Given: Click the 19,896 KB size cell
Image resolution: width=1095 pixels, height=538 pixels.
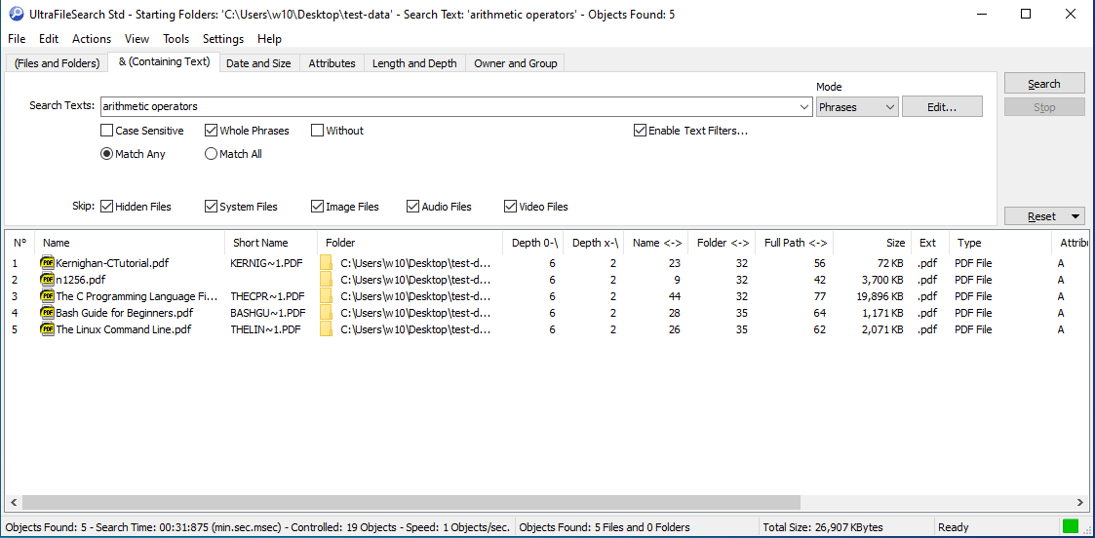Looking at the screenshot, I should click(x=880, y=296).
